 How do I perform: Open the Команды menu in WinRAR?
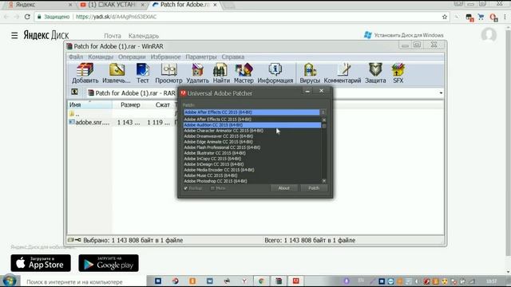point(101,57)
